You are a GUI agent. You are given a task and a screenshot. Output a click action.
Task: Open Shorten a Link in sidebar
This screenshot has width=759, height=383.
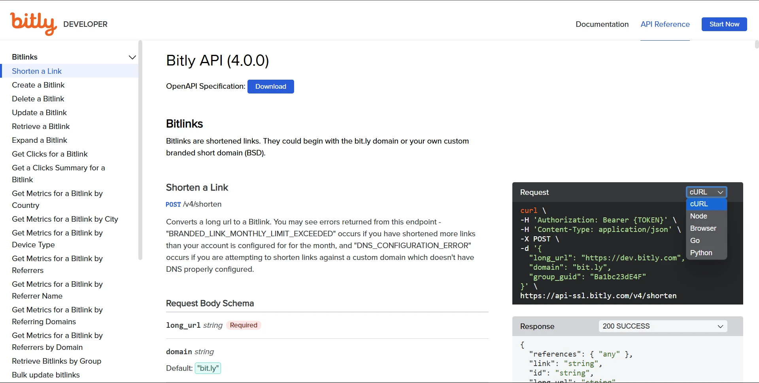(x=37, y=71)
